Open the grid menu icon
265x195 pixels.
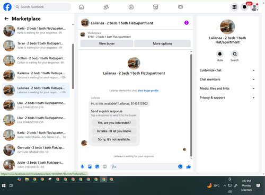click(234, 7)
